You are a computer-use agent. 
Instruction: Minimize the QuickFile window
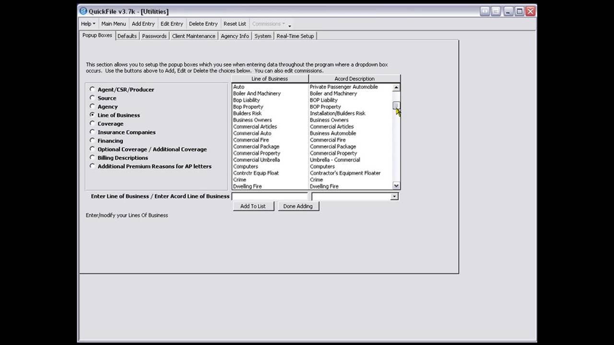(508, 11)
